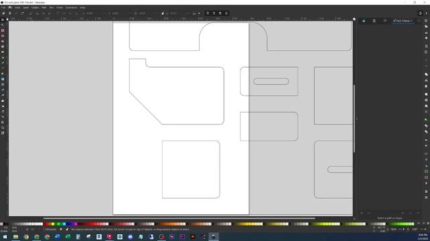Image resolution: width=430 pixels, height=241 pixels.
Task: Toggle scale rounded corners in rectangles
Action: [x=214, y=13]
